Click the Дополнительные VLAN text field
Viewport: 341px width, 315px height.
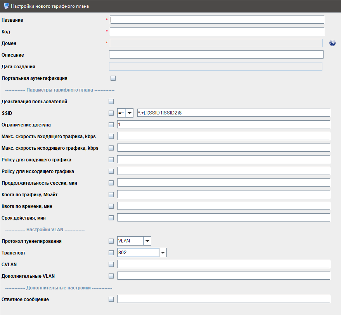[x=223, y=276]
